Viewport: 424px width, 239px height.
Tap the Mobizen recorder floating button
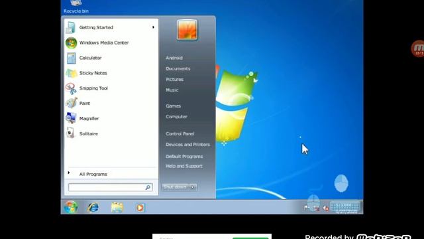(x=418, y=48)
